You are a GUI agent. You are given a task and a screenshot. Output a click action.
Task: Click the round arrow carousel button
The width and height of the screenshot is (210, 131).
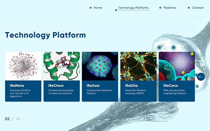[x=201, y=77]
